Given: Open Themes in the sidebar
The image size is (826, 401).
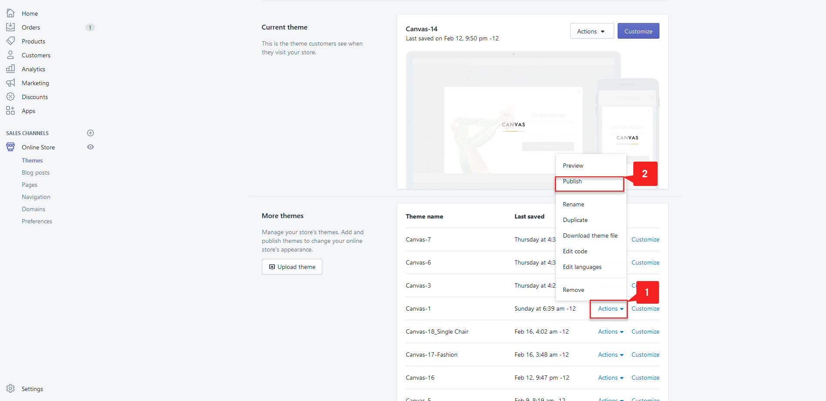Looking at the screenshot, I should point(32,160).
